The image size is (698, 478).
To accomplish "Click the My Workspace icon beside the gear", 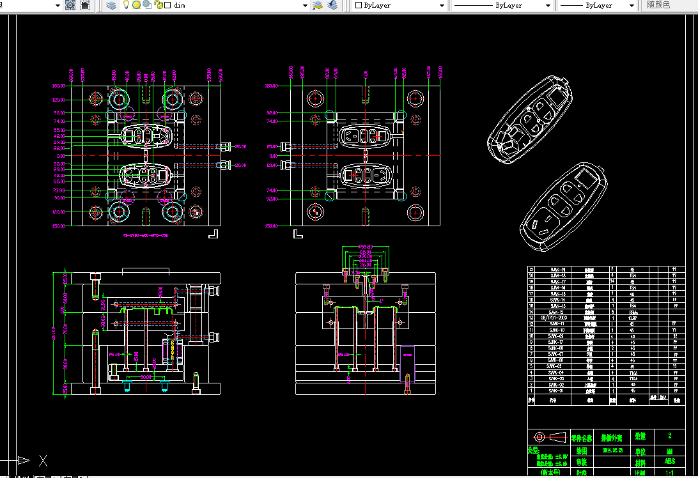I will (85, 5).
